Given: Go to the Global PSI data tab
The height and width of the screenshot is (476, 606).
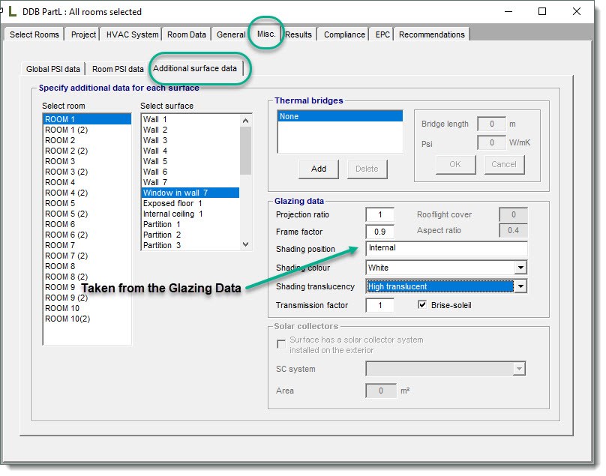Looking at the screenshot, I should point(53,69).
